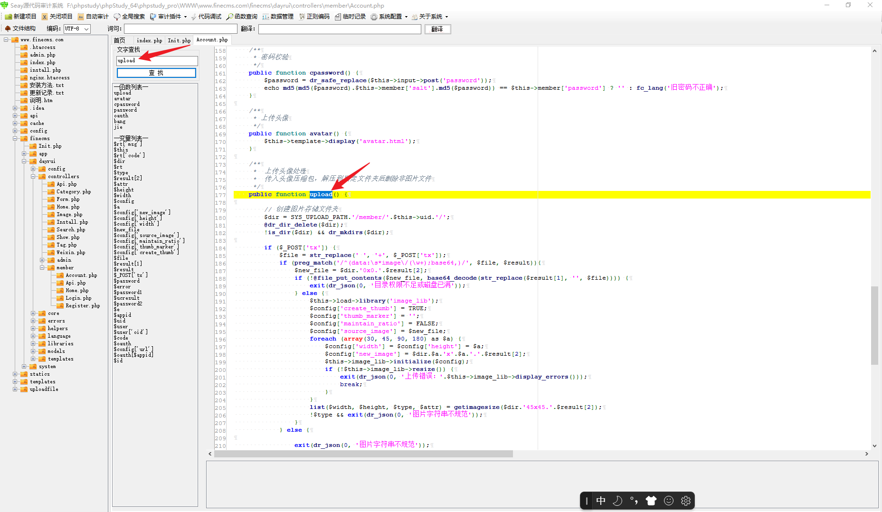Switch to the 首页 tab
Image resolution: width=882 pixels, height=512 pixels.
[120, 40]
